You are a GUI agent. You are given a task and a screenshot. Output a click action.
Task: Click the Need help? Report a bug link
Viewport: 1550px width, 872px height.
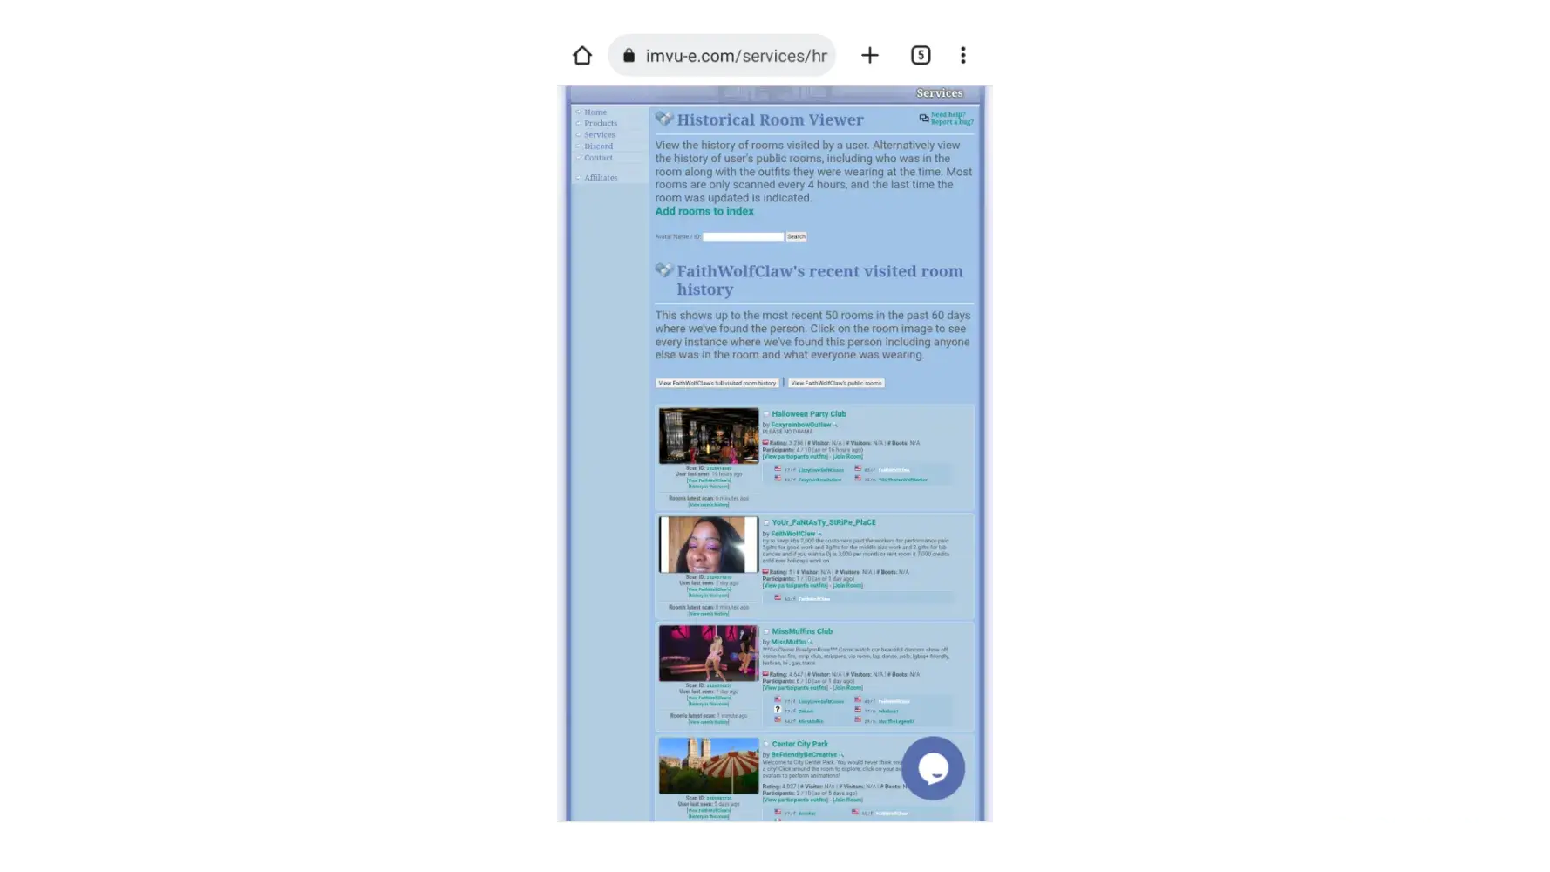coord(952,119)
